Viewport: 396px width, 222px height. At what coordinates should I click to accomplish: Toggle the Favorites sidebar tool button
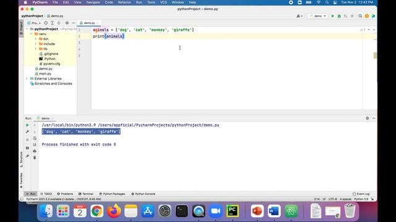(x=21, y=180)
